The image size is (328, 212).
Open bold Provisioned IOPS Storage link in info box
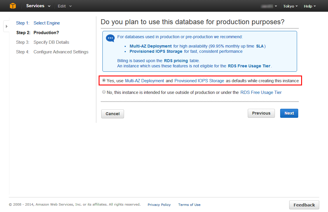(156, 51)
